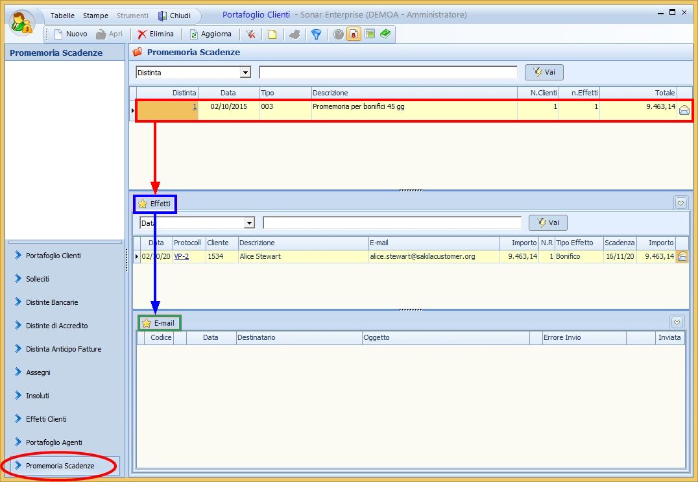
Task: Open the VP-2 protocol link
Action: click(182, 256)
